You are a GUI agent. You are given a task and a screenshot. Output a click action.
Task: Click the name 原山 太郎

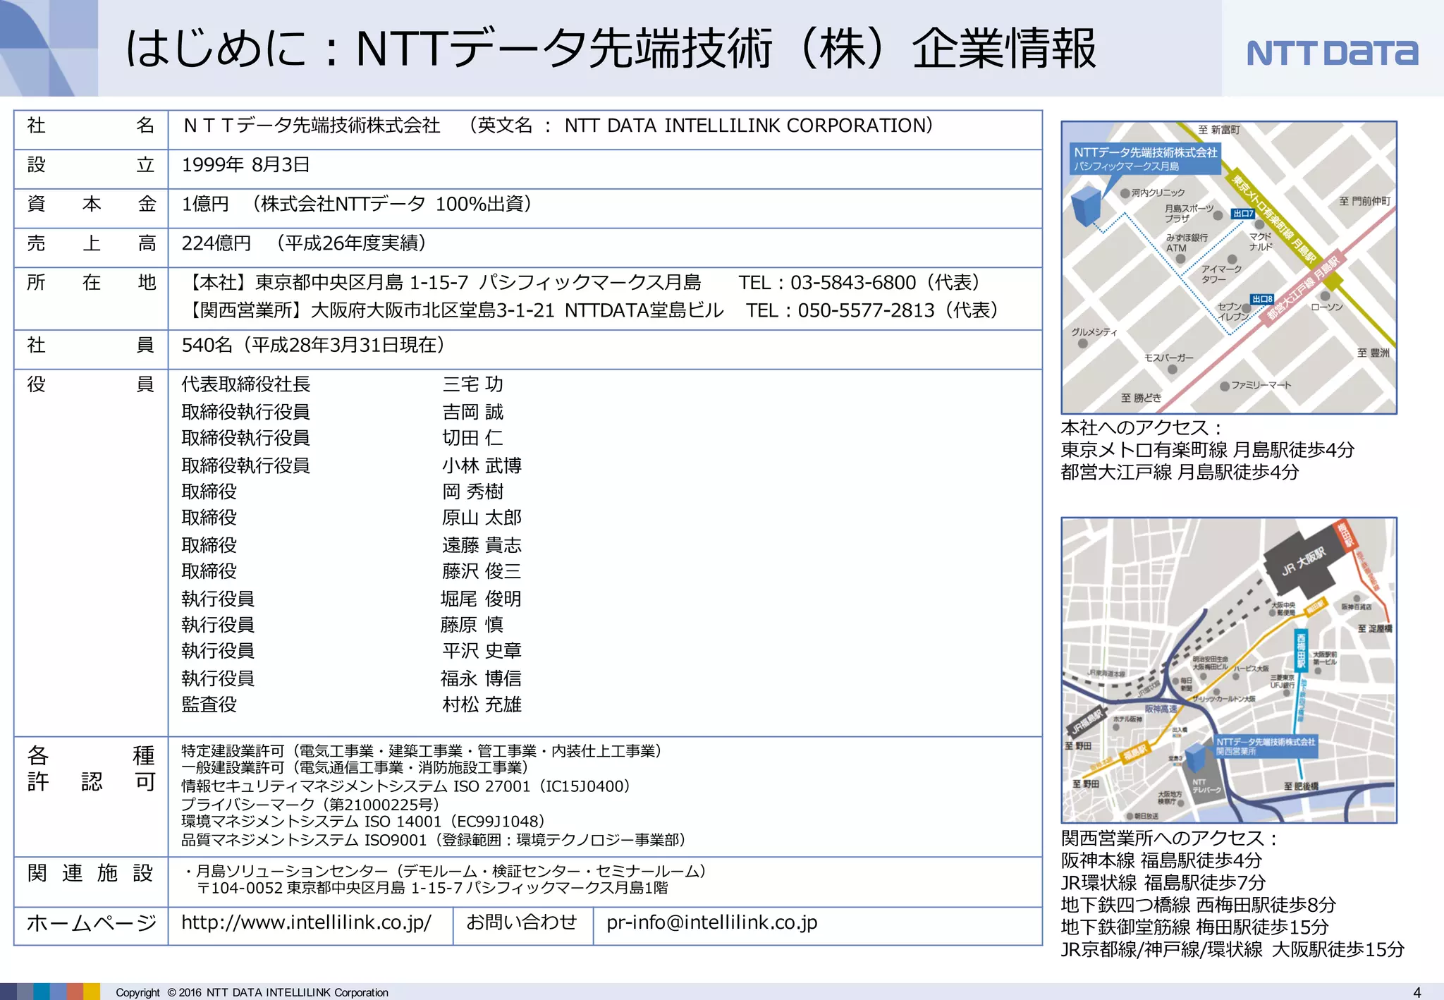coord(482,518)
